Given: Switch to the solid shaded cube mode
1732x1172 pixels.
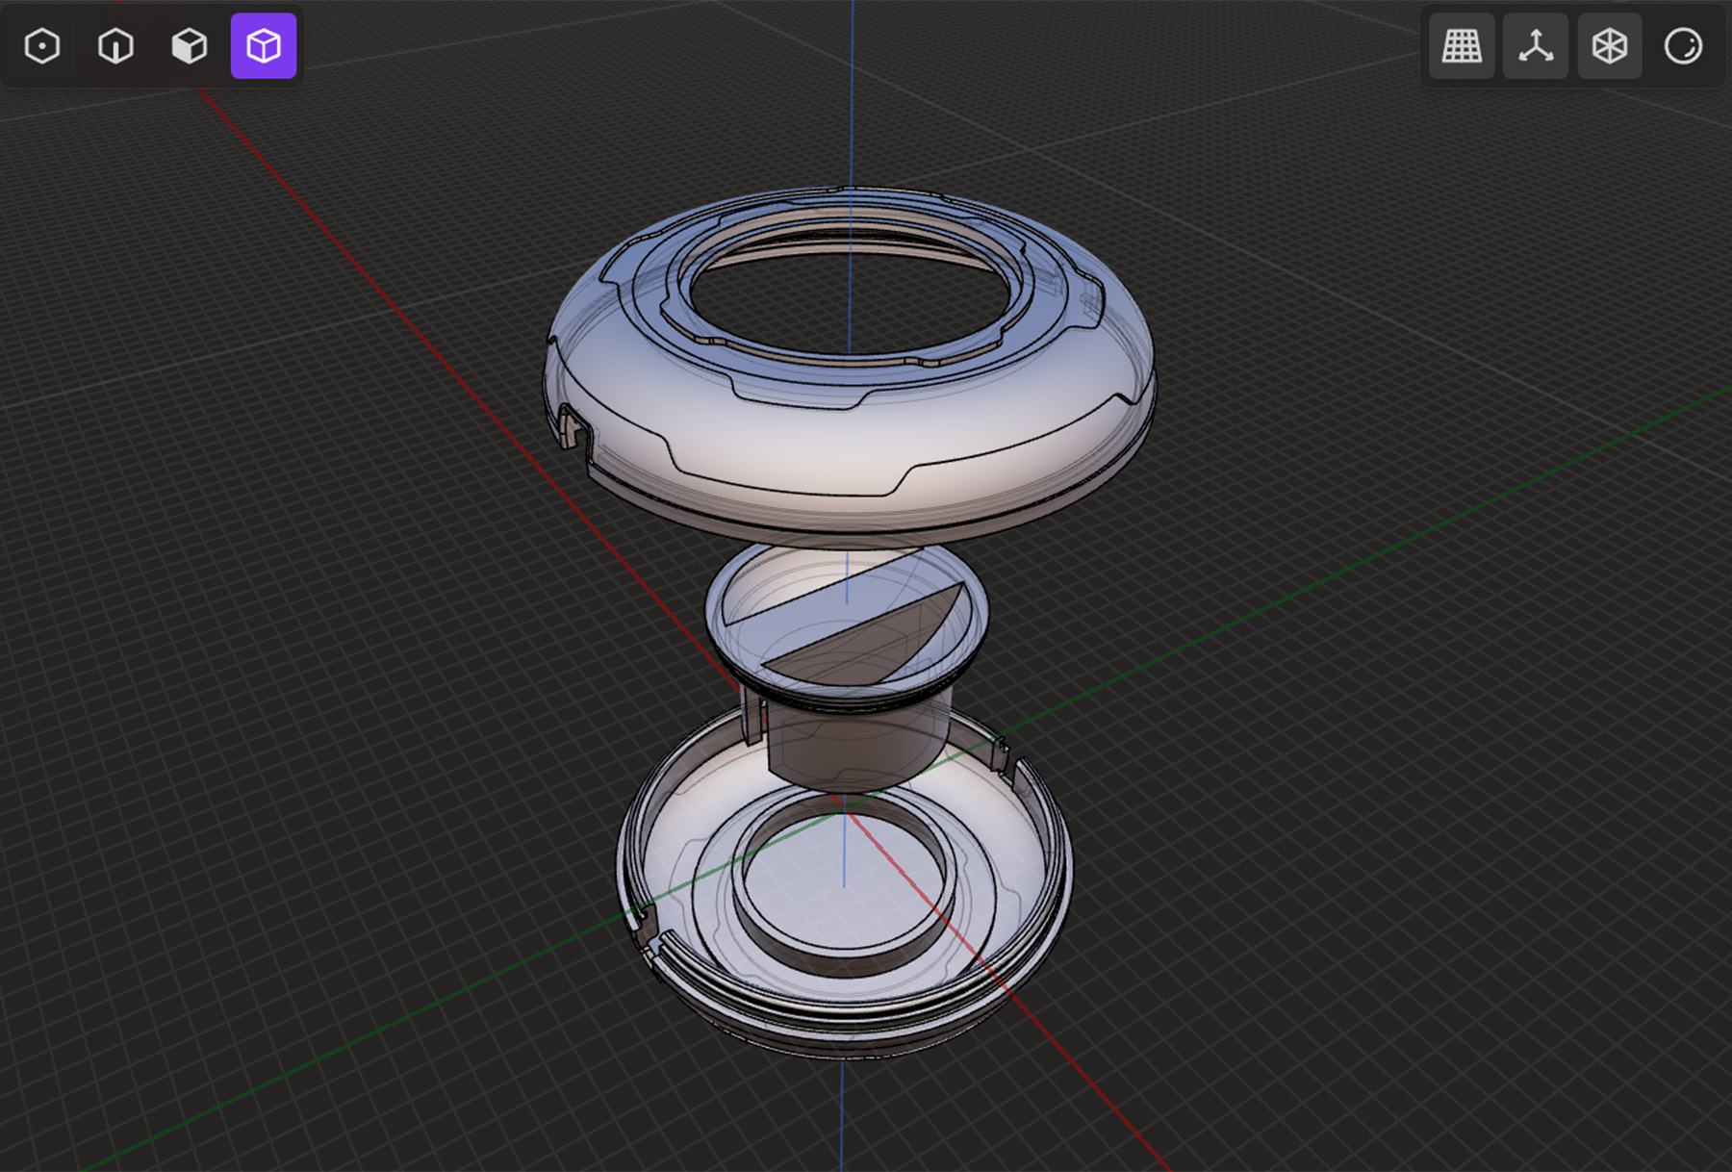Looking at the screenshot, I should (190, 46).
